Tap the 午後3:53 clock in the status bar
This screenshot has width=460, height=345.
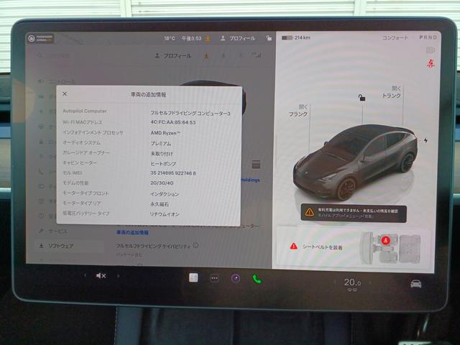[191, 38]
